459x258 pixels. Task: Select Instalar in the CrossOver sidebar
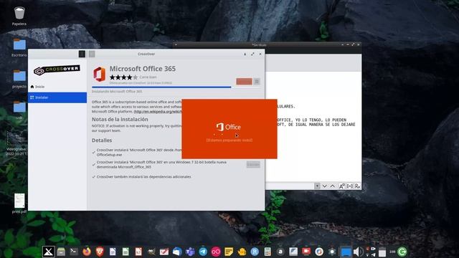(57, 97)
